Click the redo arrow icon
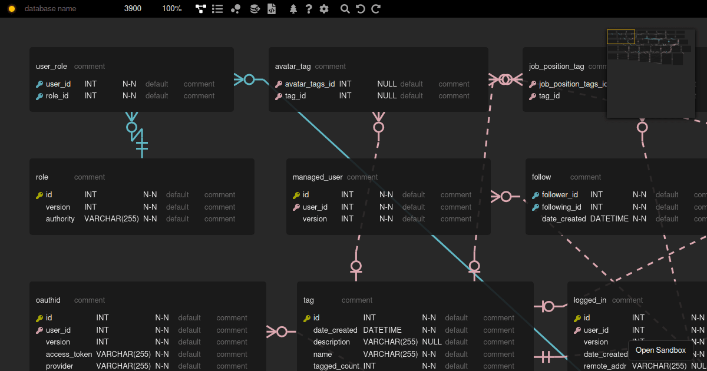The image size is (707, 371). (376, 8)
